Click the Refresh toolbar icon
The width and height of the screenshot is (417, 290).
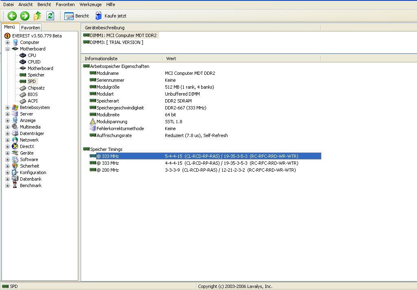pyautogui.click(x=50, y=16)
